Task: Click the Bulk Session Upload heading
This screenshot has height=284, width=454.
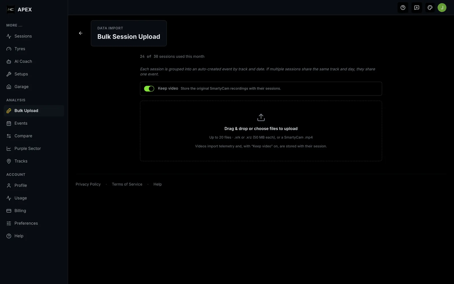Action: tap(129, 37)
